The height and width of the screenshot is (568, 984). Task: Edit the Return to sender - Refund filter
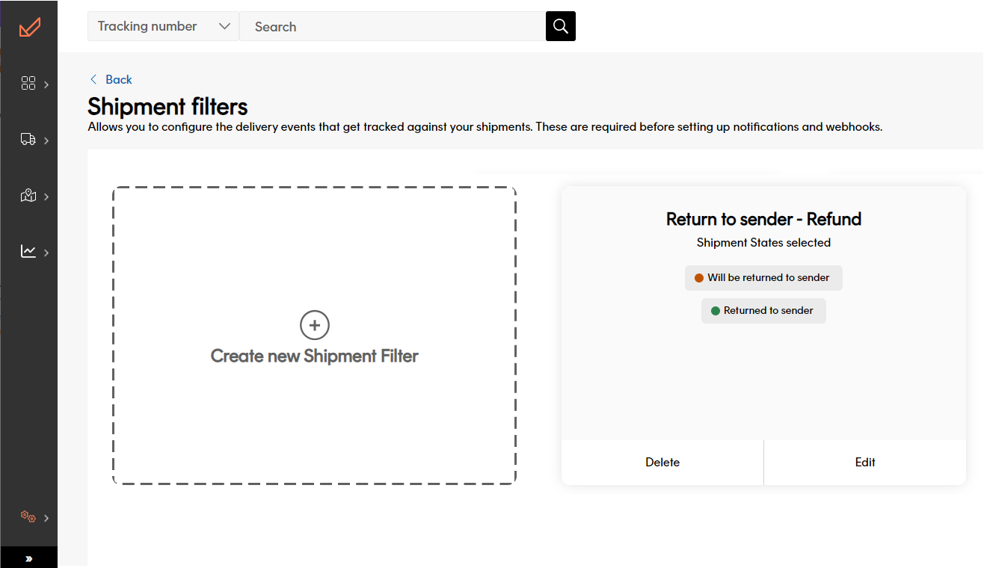point(865,462)
